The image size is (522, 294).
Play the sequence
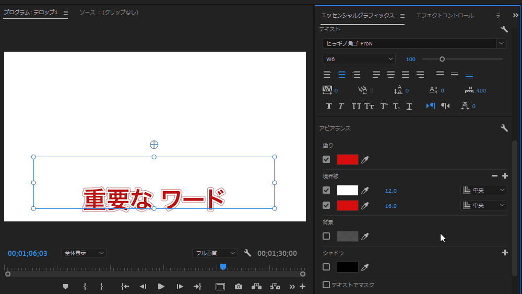coord(161,287)
